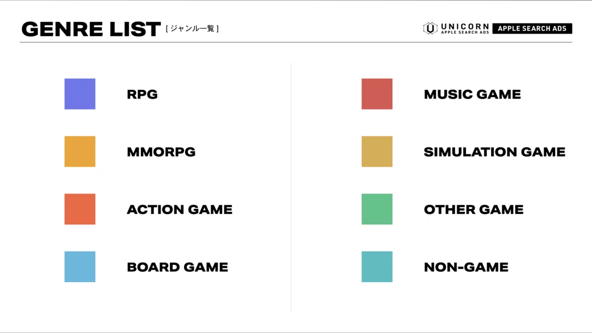
Task: Select the Board Game label text
Action: [x=178, y=267]
